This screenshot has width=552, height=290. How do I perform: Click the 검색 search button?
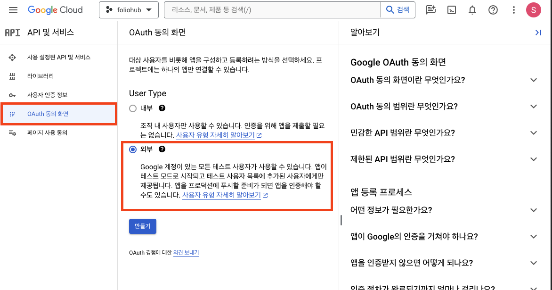(398, 10)
